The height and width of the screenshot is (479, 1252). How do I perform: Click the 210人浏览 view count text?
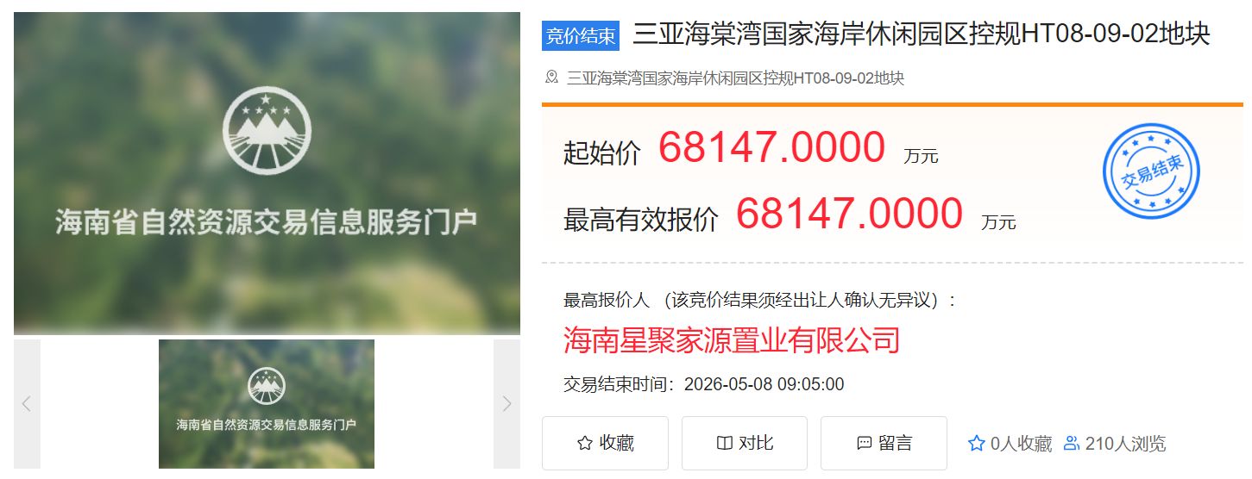1125,444
